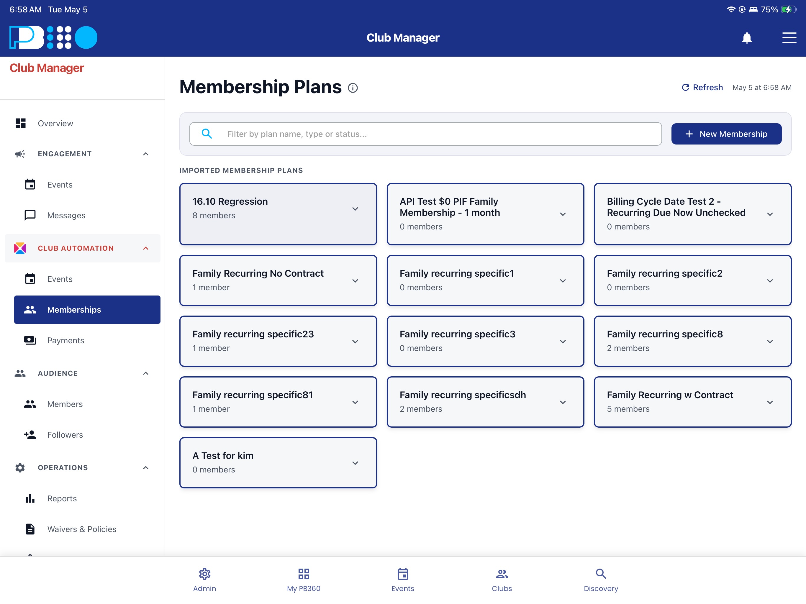Image resolution: width=806 pixels, height=604 pixels.
Task: Click Engagement Events calendar icon
Action: click(x=30, y=184)
